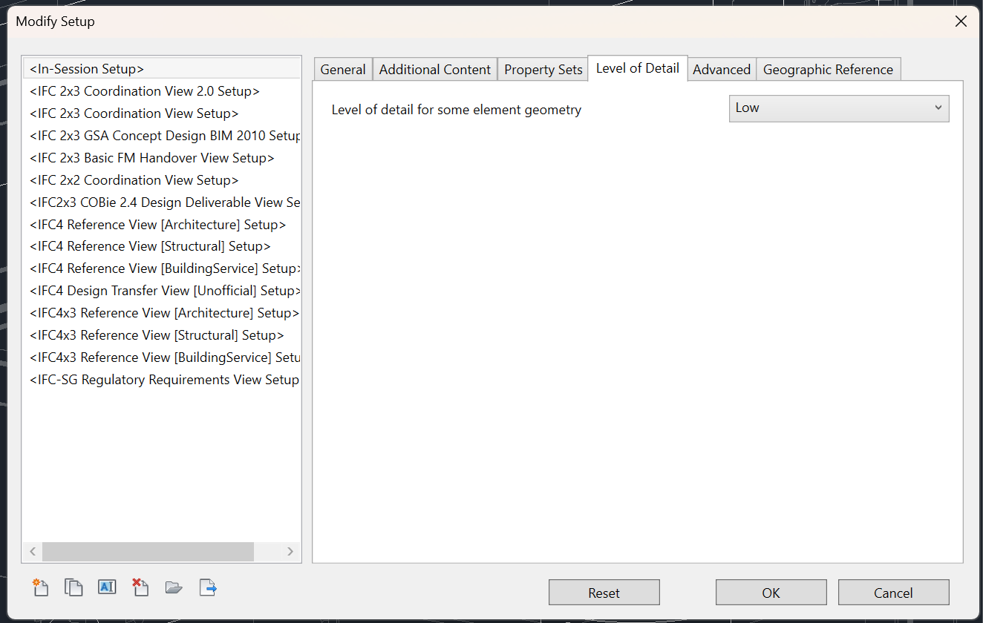Image resolution: width=983 pixels, height=623 pixels.
Task: Select <IFC4 Reference View [Architecture] Setup>
Action: [162, 225]
